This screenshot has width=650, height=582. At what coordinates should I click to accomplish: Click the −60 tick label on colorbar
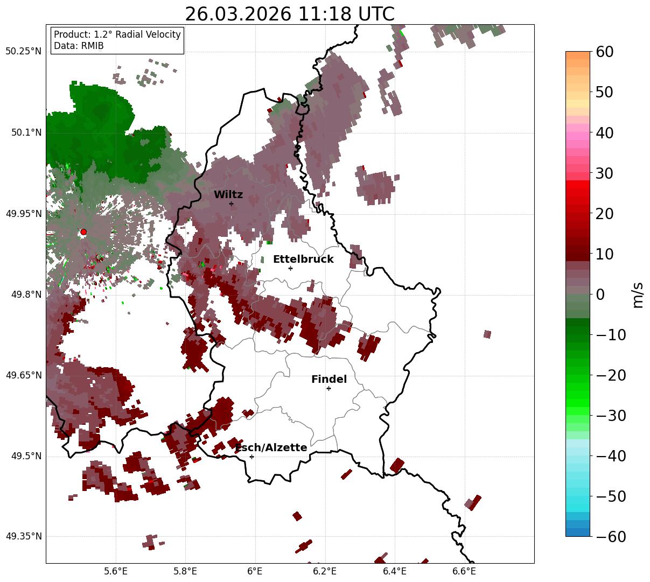611,537
